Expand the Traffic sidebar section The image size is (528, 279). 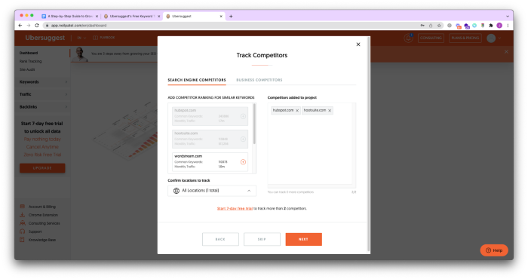(43, 94)
